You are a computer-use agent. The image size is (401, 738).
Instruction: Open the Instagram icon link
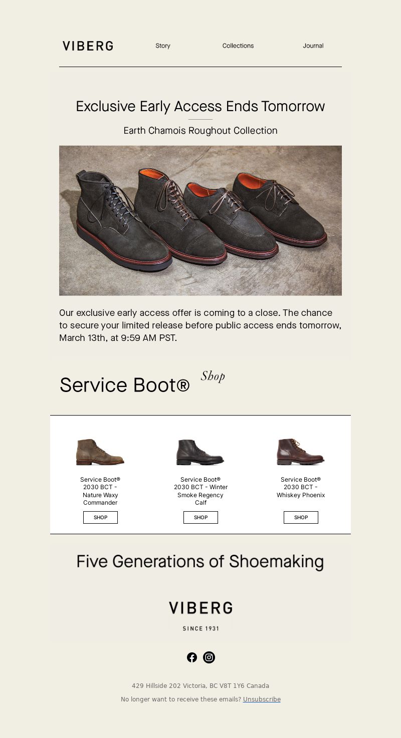(209, 657)
